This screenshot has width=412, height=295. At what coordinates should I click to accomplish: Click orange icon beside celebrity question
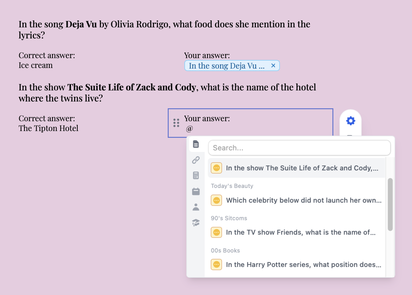(216, 200)
